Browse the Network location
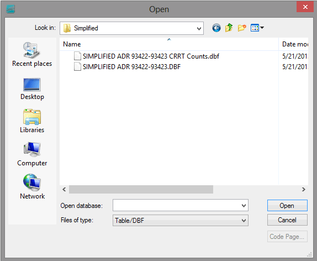 pyautogui.click(x=32, y=187)
